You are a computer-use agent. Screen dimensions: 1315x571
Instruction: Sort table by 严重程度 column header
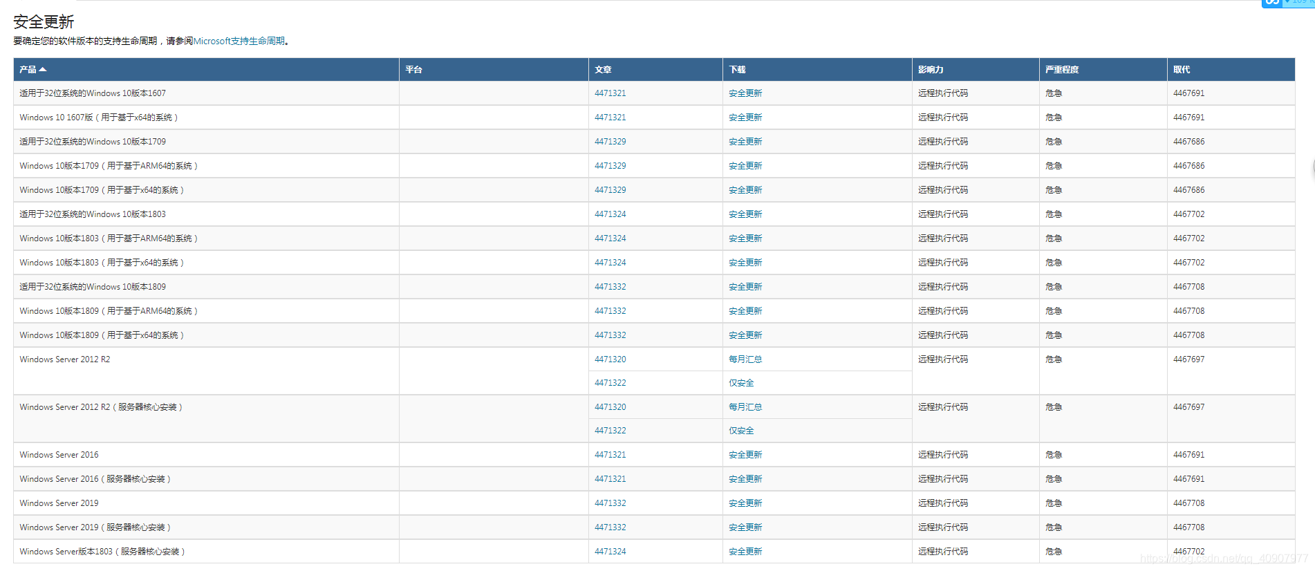(1062, 70)
